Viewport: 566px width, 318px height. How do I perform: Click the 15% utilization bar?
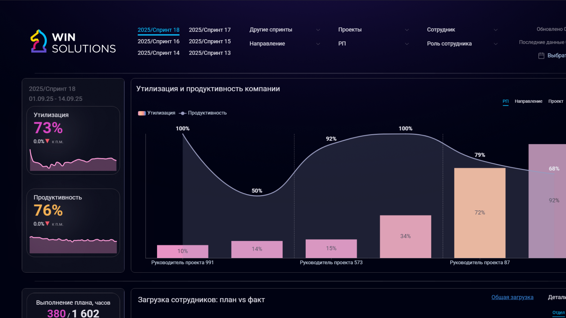click(331, 249)
